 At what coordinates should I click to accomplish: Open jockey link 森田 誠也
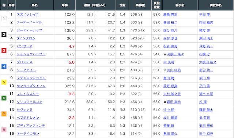pos(174,102)
